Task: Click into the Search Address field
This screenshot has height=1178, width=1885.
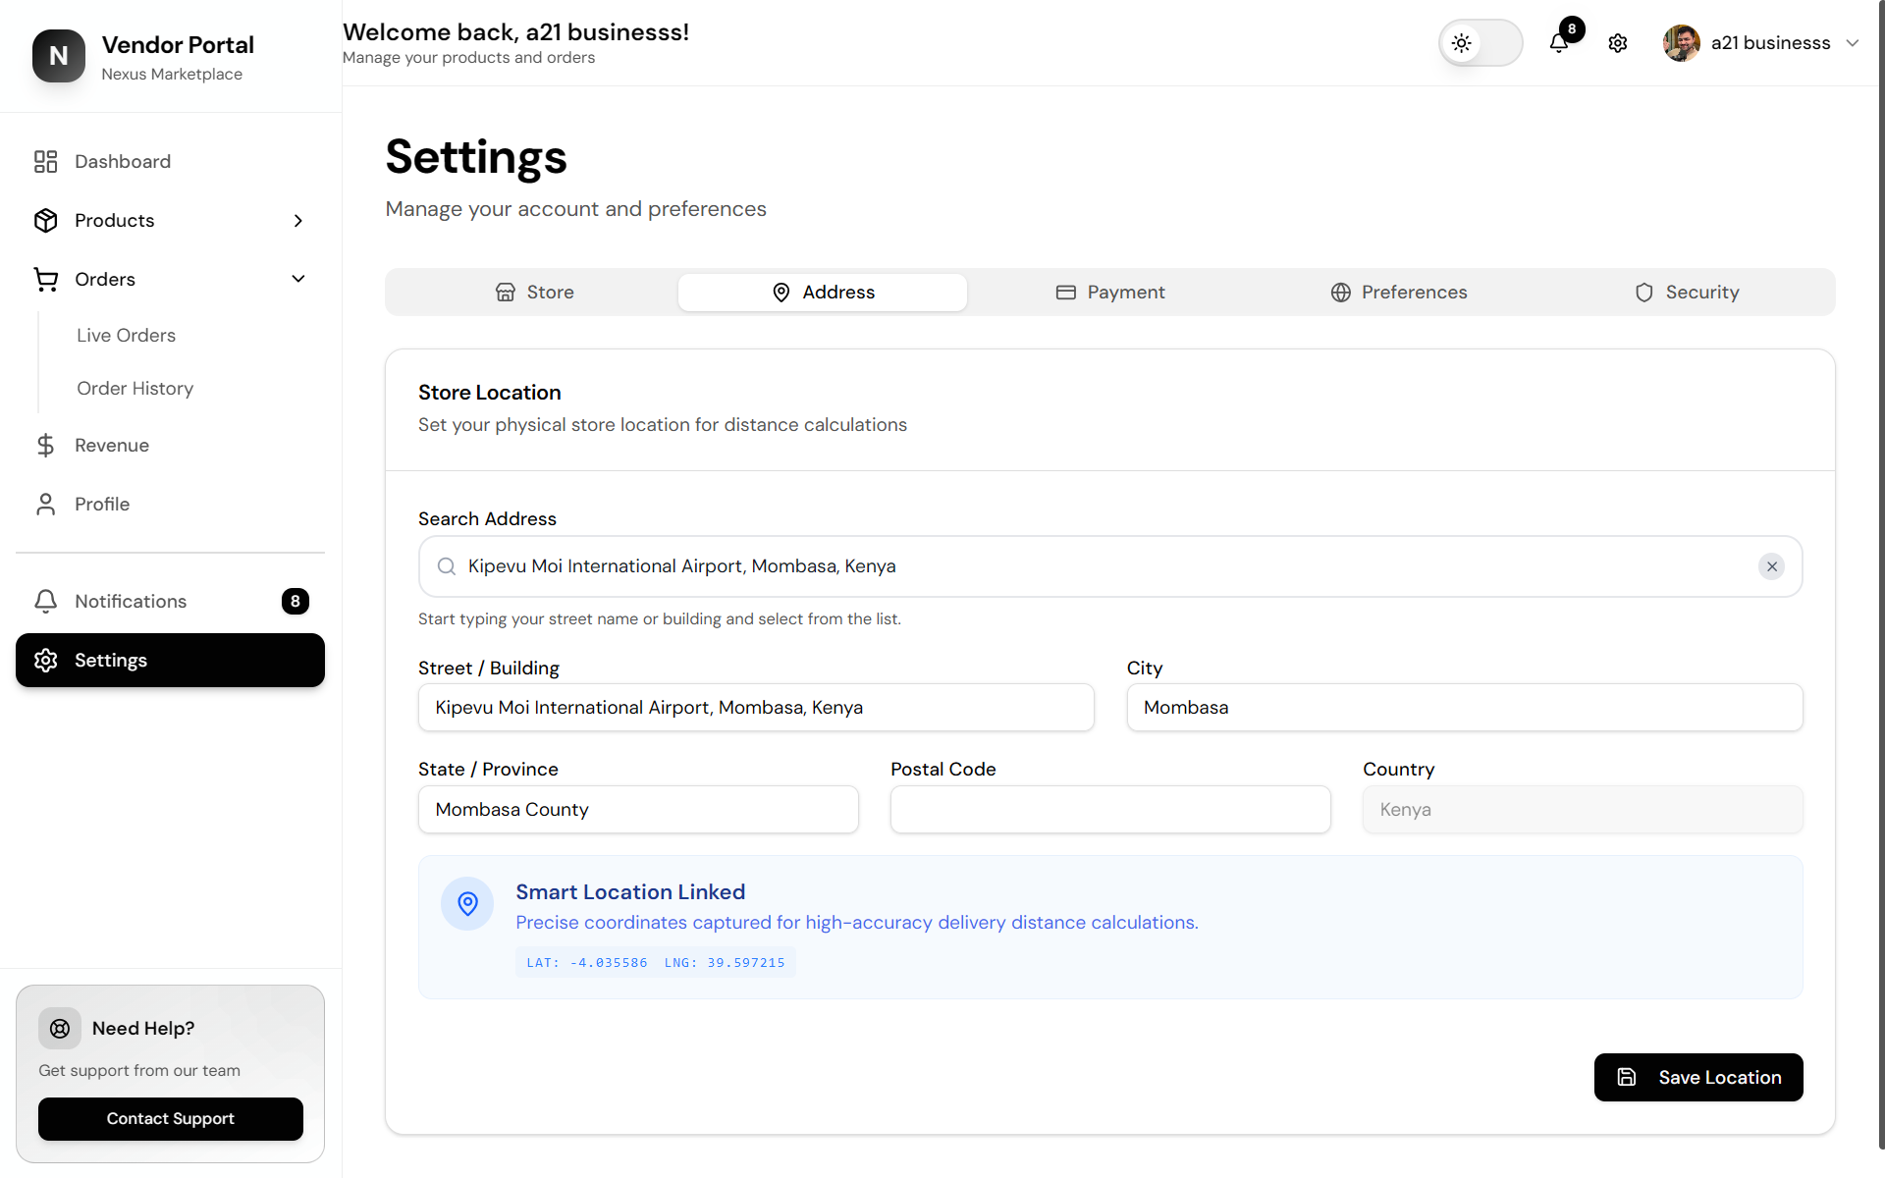Action: [1110, 566]
